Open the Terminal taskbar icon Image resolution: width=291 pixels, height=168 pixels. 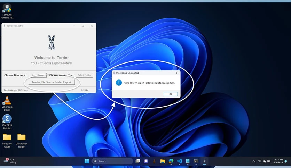(196, 161)
